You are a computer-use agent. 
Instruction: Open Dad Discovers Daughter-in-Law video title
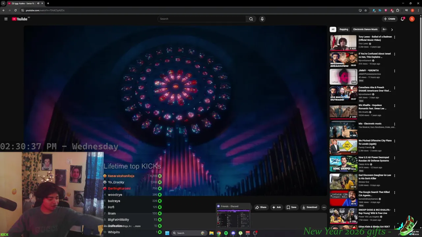click(375, 177)
